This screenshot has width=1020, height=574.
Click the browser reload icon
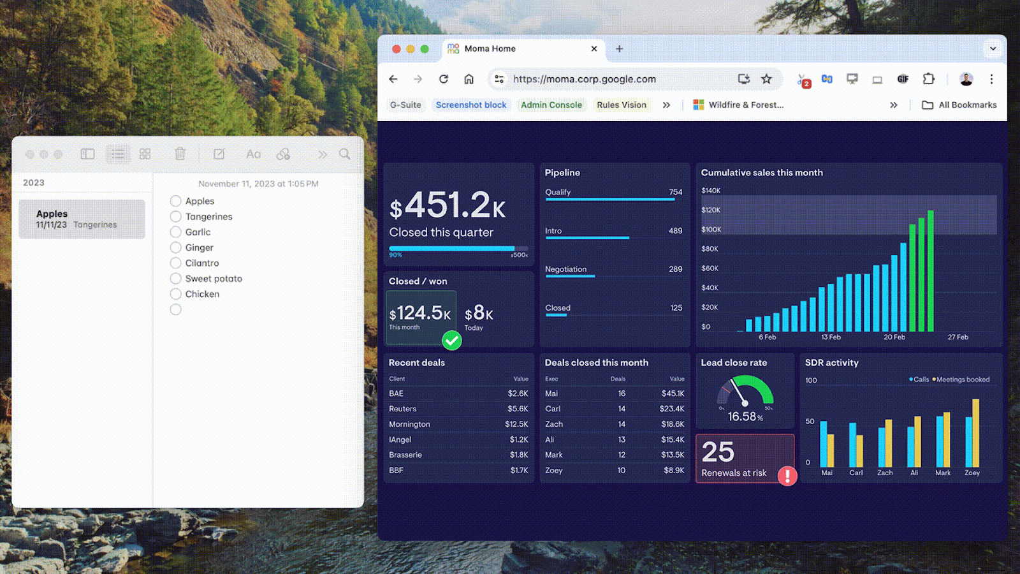[444, 79]
